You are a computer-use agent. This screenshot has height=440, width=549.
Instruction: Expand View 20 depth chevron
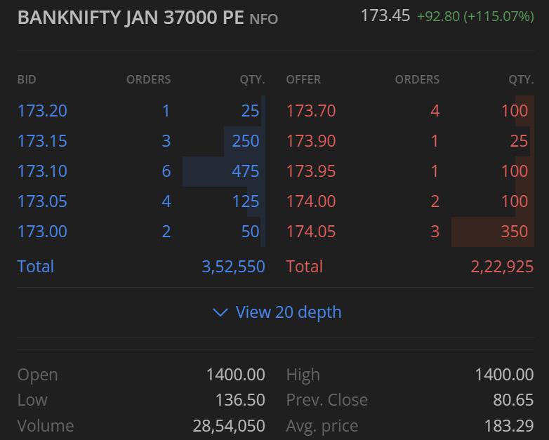[x=220, y=312]
